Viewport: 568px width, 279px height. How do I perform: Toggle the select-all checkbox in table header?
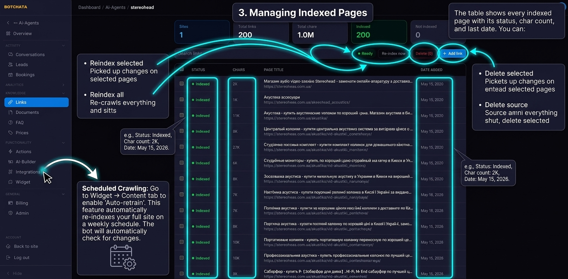[x=182, y=69]
